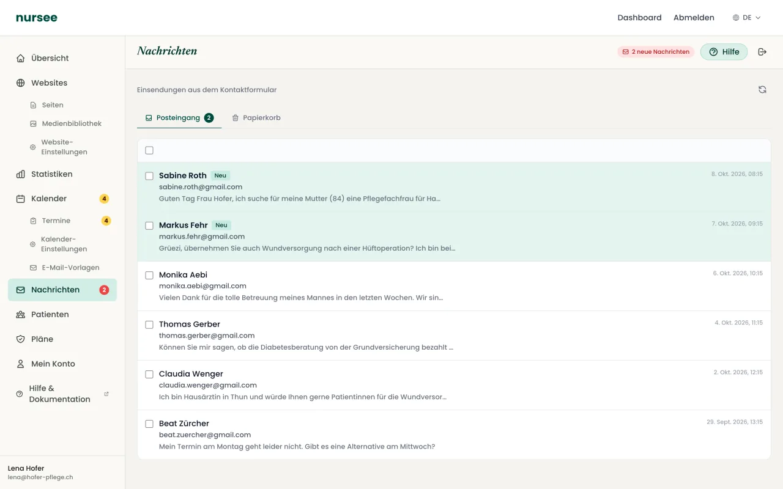Select the checkbox for Sabine Roth's message
This screenshot has height=489, width=783.
pyautogui.click(x=149, y=176)
